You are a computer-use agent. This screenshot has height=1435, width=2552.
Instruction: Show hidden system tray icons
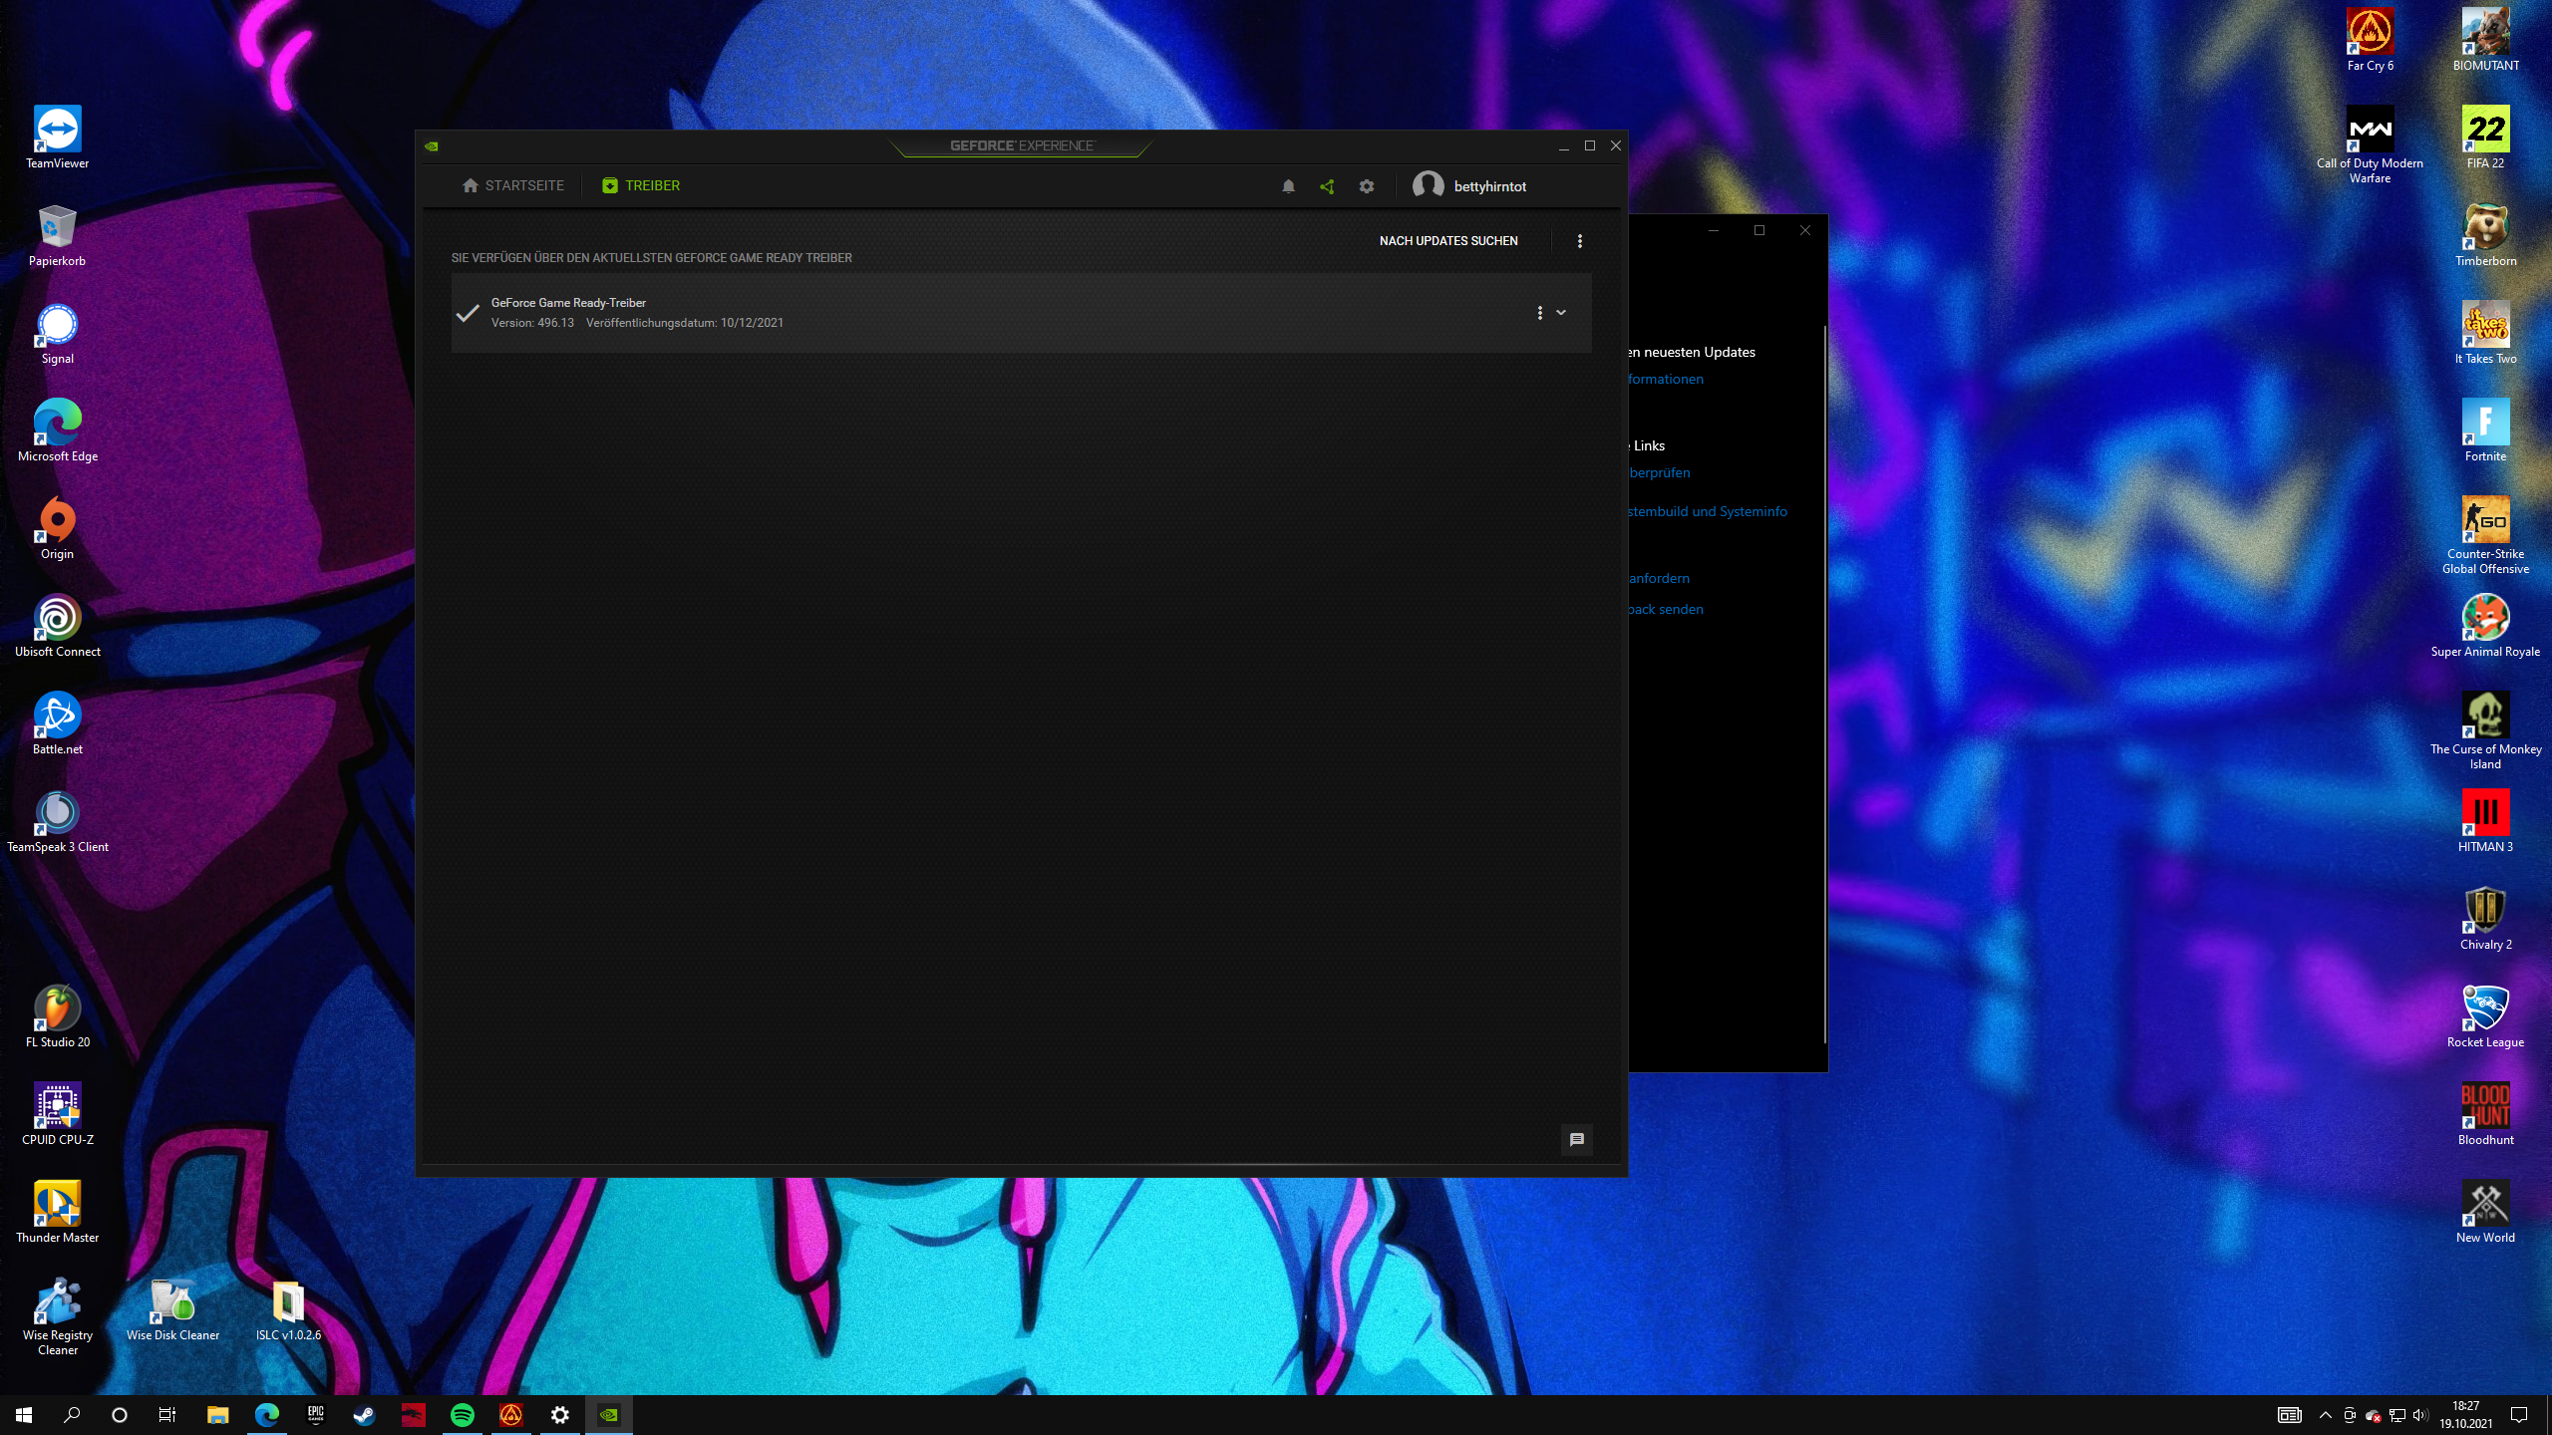pos(2326,1415)
